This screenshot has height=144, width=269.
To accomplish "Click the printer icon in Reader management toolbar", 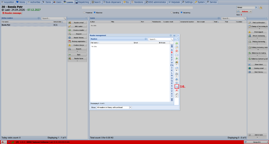I will (176, 74).
